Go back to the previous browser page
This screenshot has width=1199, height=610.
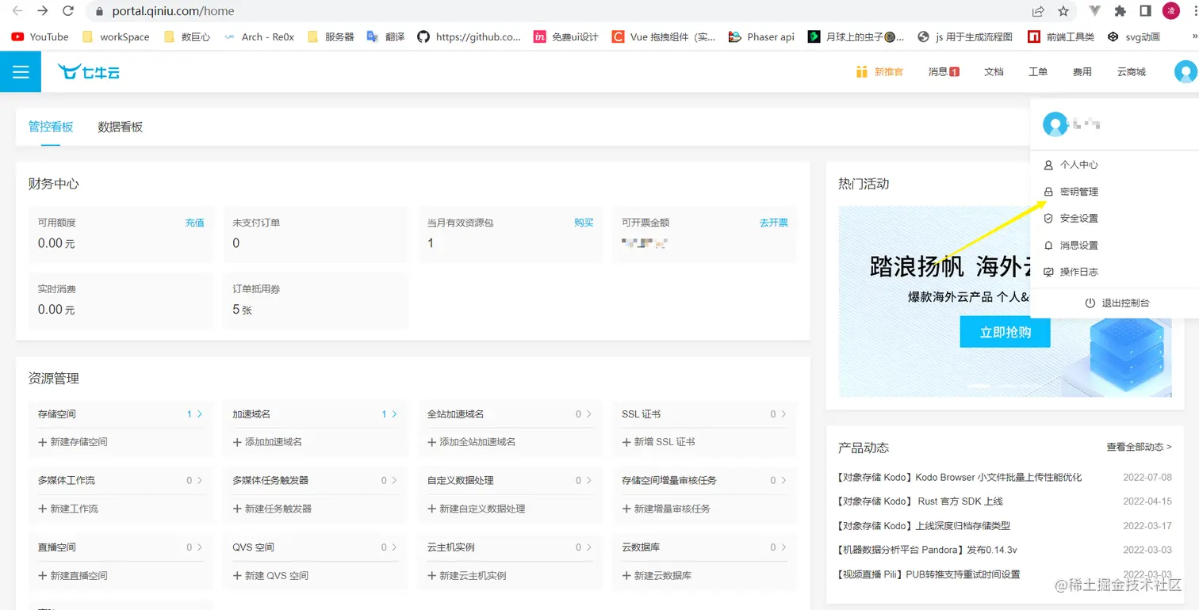point(17,11)
